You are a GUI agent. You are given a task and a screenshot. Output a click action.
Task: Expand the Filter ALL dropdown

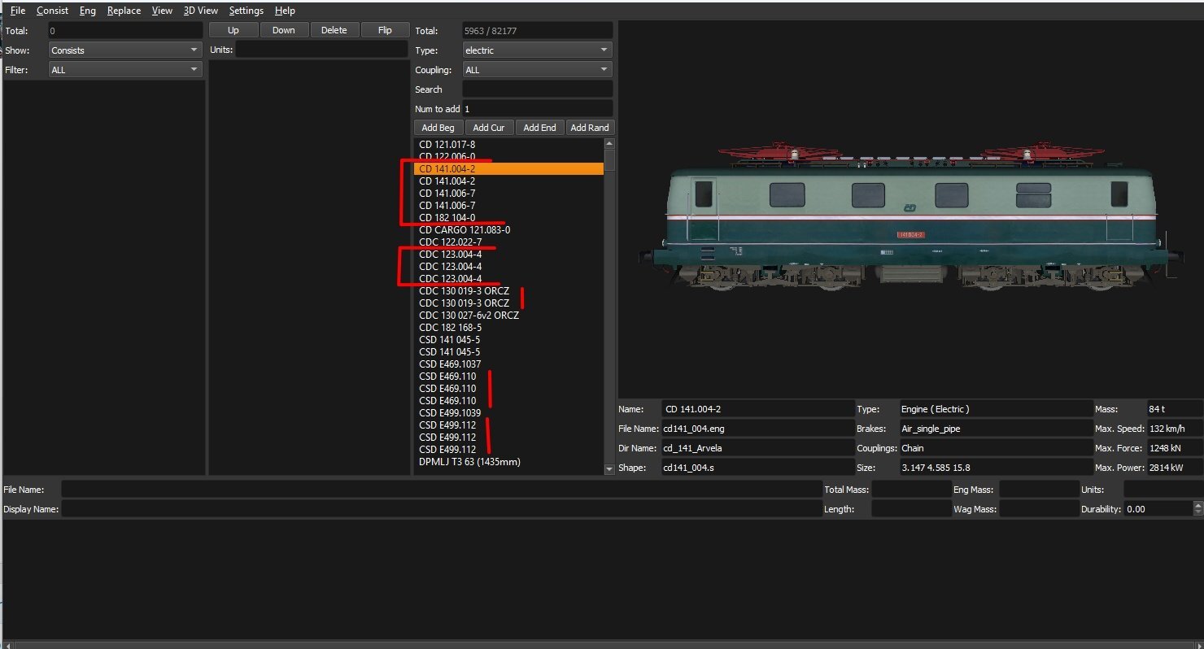pyautogui.click(x=125, y=70)
